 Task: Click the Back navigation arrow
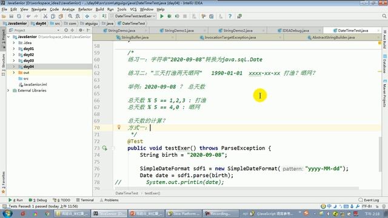[87, 16]
